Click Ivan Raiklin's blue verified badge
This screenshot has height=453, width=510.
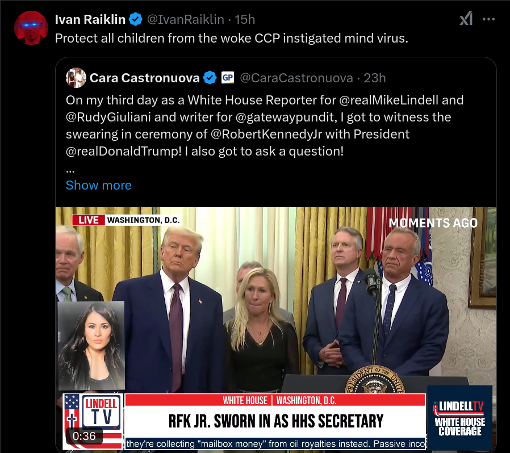point(136,19)
